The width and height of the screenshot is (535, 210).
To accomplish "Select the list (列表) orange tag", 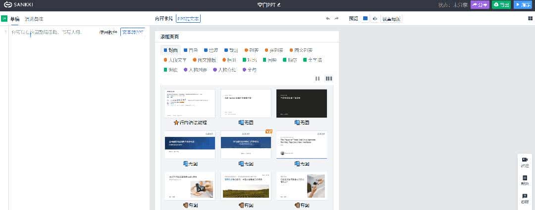I will click(x=252, y=50).
